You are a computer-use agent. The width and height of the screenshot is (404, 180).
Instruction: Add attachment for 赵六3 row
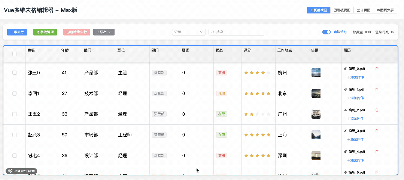[356, 139]
